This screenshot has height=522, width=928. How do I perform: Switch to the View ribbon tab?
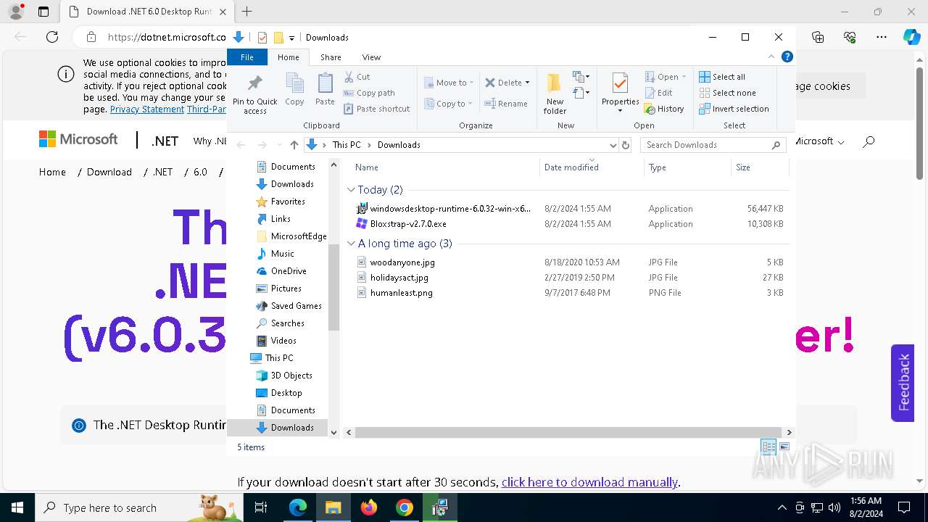coord(371,57)
